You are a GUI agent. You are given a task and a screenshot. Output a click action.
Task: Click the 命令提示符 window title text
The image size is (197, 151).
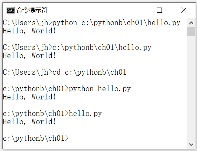(x=32, y=10)
